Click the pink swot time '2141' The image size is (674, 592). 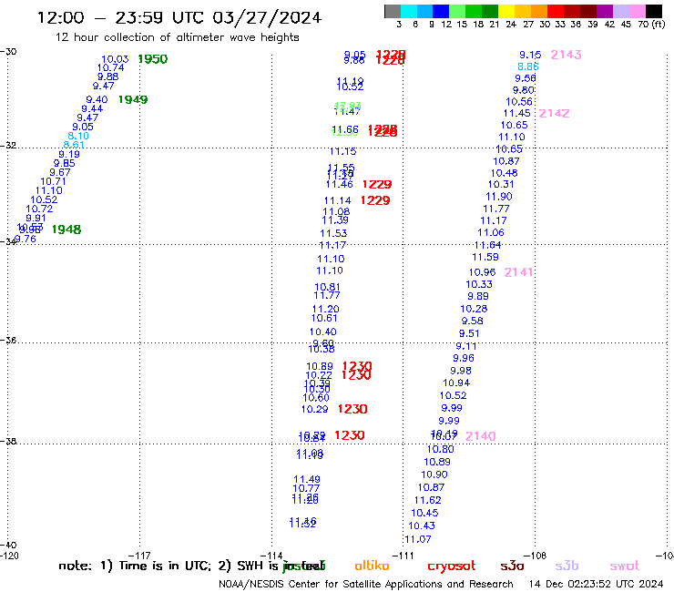click(518, 271)
